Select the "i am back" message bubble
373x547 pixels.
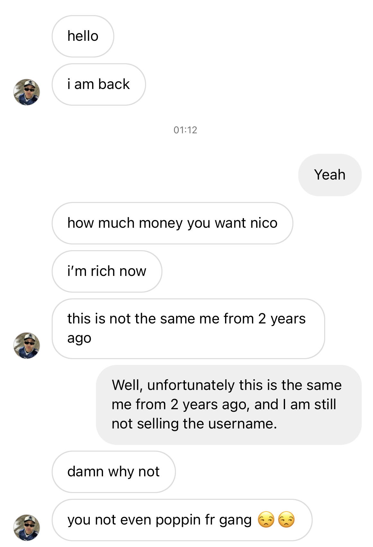(x=99, y=84)
